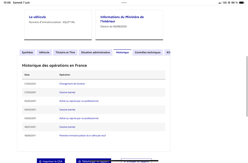Tap the cellular signal bars icon
Screen dimensions: 248x163
[x=220, y=3]
